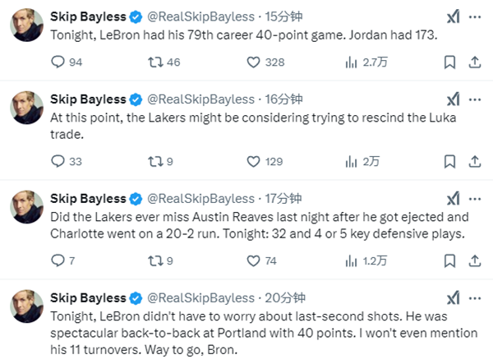Open Grok icon on the Austin Reaves tweet
This screenshot has width=493, height=364.
coord(453,199)
